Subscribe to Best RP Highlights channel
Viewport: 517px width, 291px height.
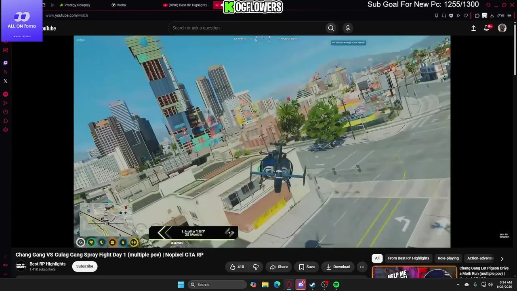tap(85, 266)
